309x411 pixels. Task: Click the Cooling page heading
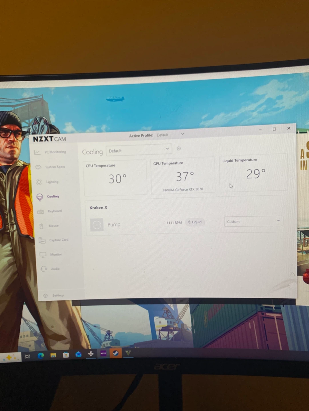[92, 152]
